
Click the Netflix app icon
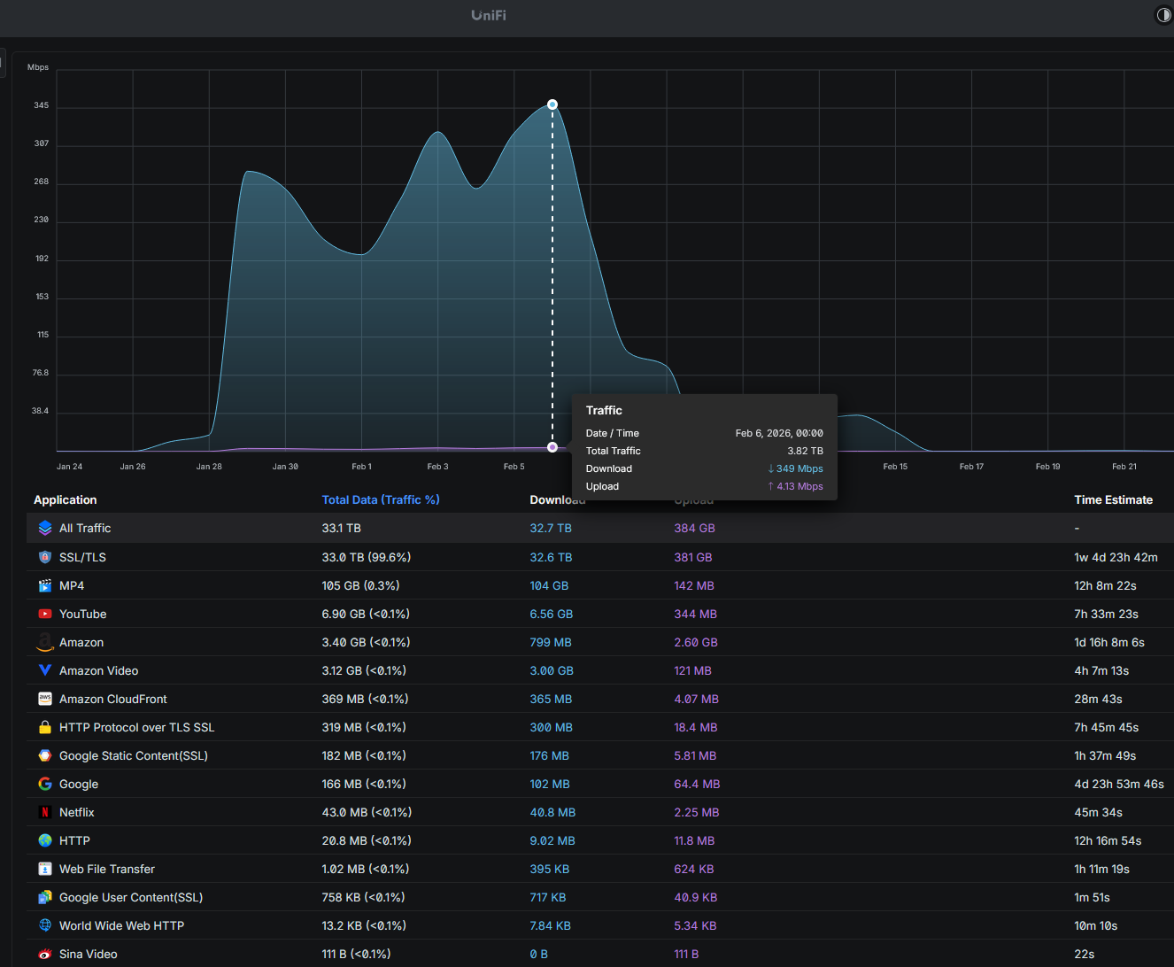(x=45, y=812)
